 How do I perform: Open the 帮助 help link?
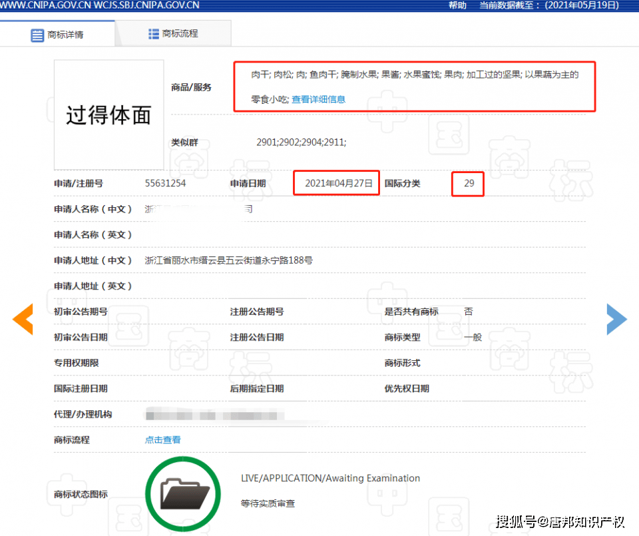(457, 5)
